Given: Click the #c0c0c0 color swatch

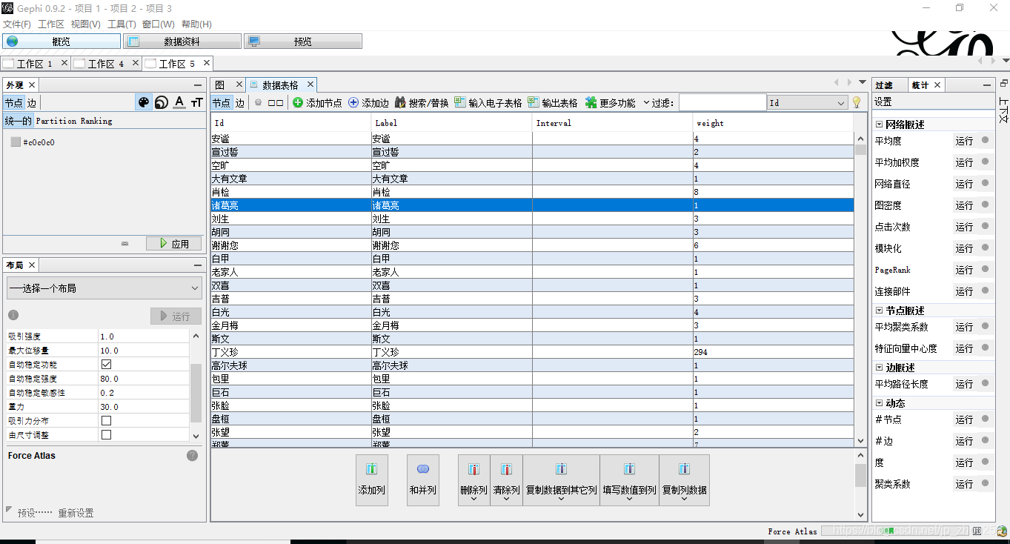Looking at the screenshot, I should pyautogui.click(x=16, y=142).
